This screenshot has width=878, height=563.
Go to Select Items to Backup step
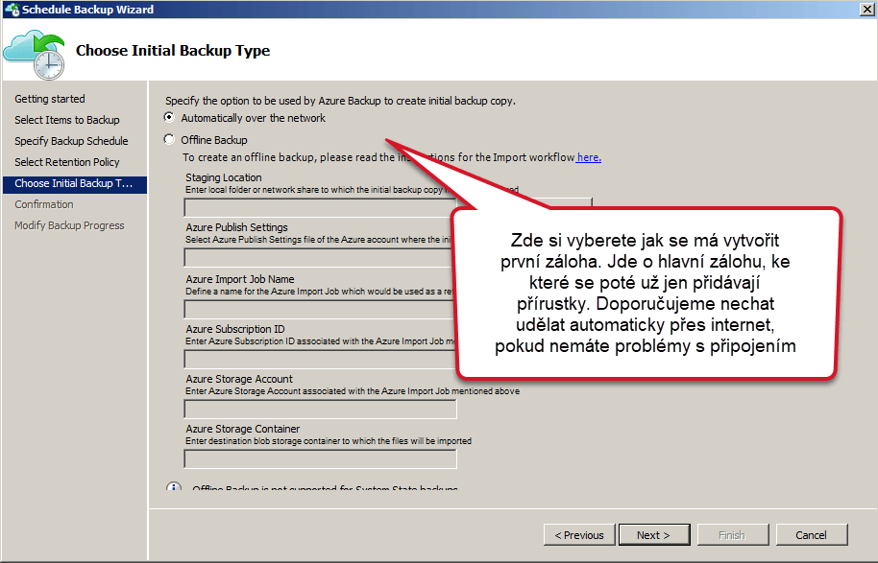click(x=67, y=120)
